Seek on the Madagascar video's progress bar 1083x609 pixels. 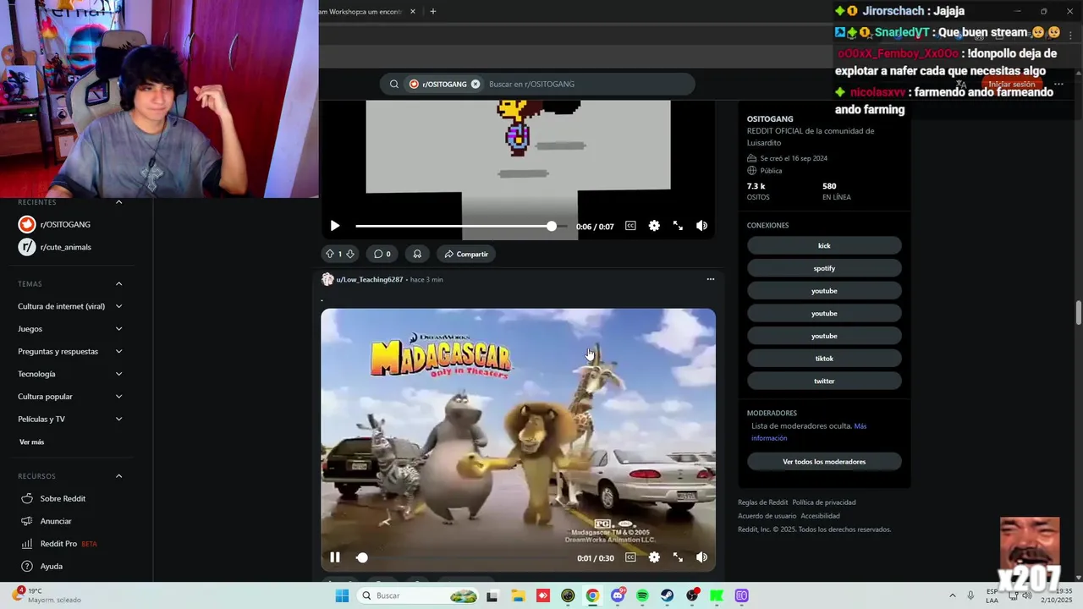(462, 557)
